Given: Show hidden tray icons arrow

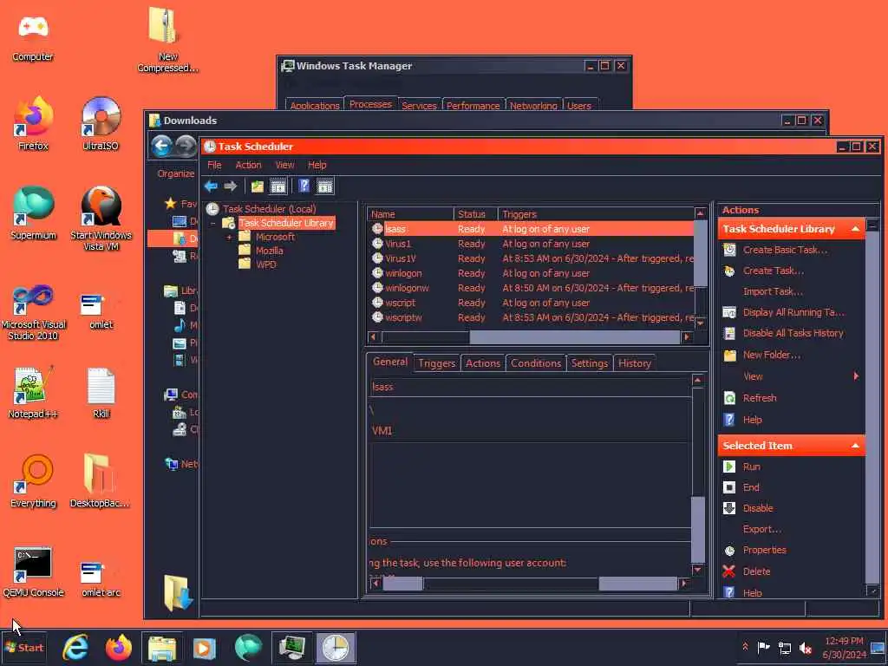Looking at the screenshot, I should tap(745, 647).
